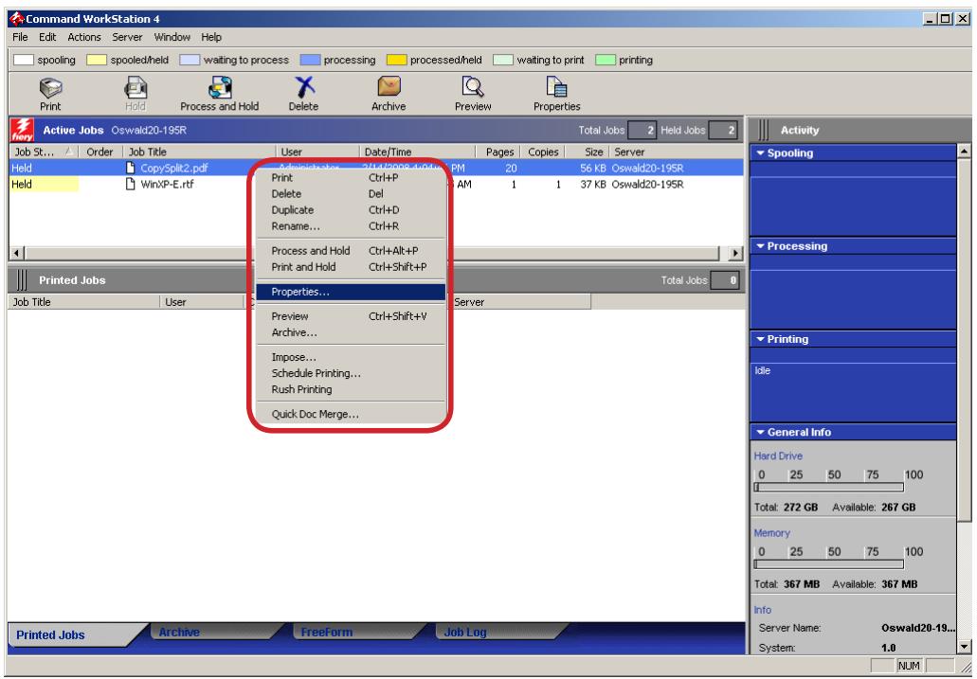Screen dimensions: 977x679
Task: Sort by the Copies column header
Action: pos(543,152)
